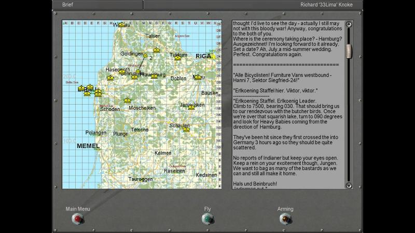Screen dimensions: 415x233
Task: Click the airfield icon at Frauenburg
Action: (x=154, y=76)
